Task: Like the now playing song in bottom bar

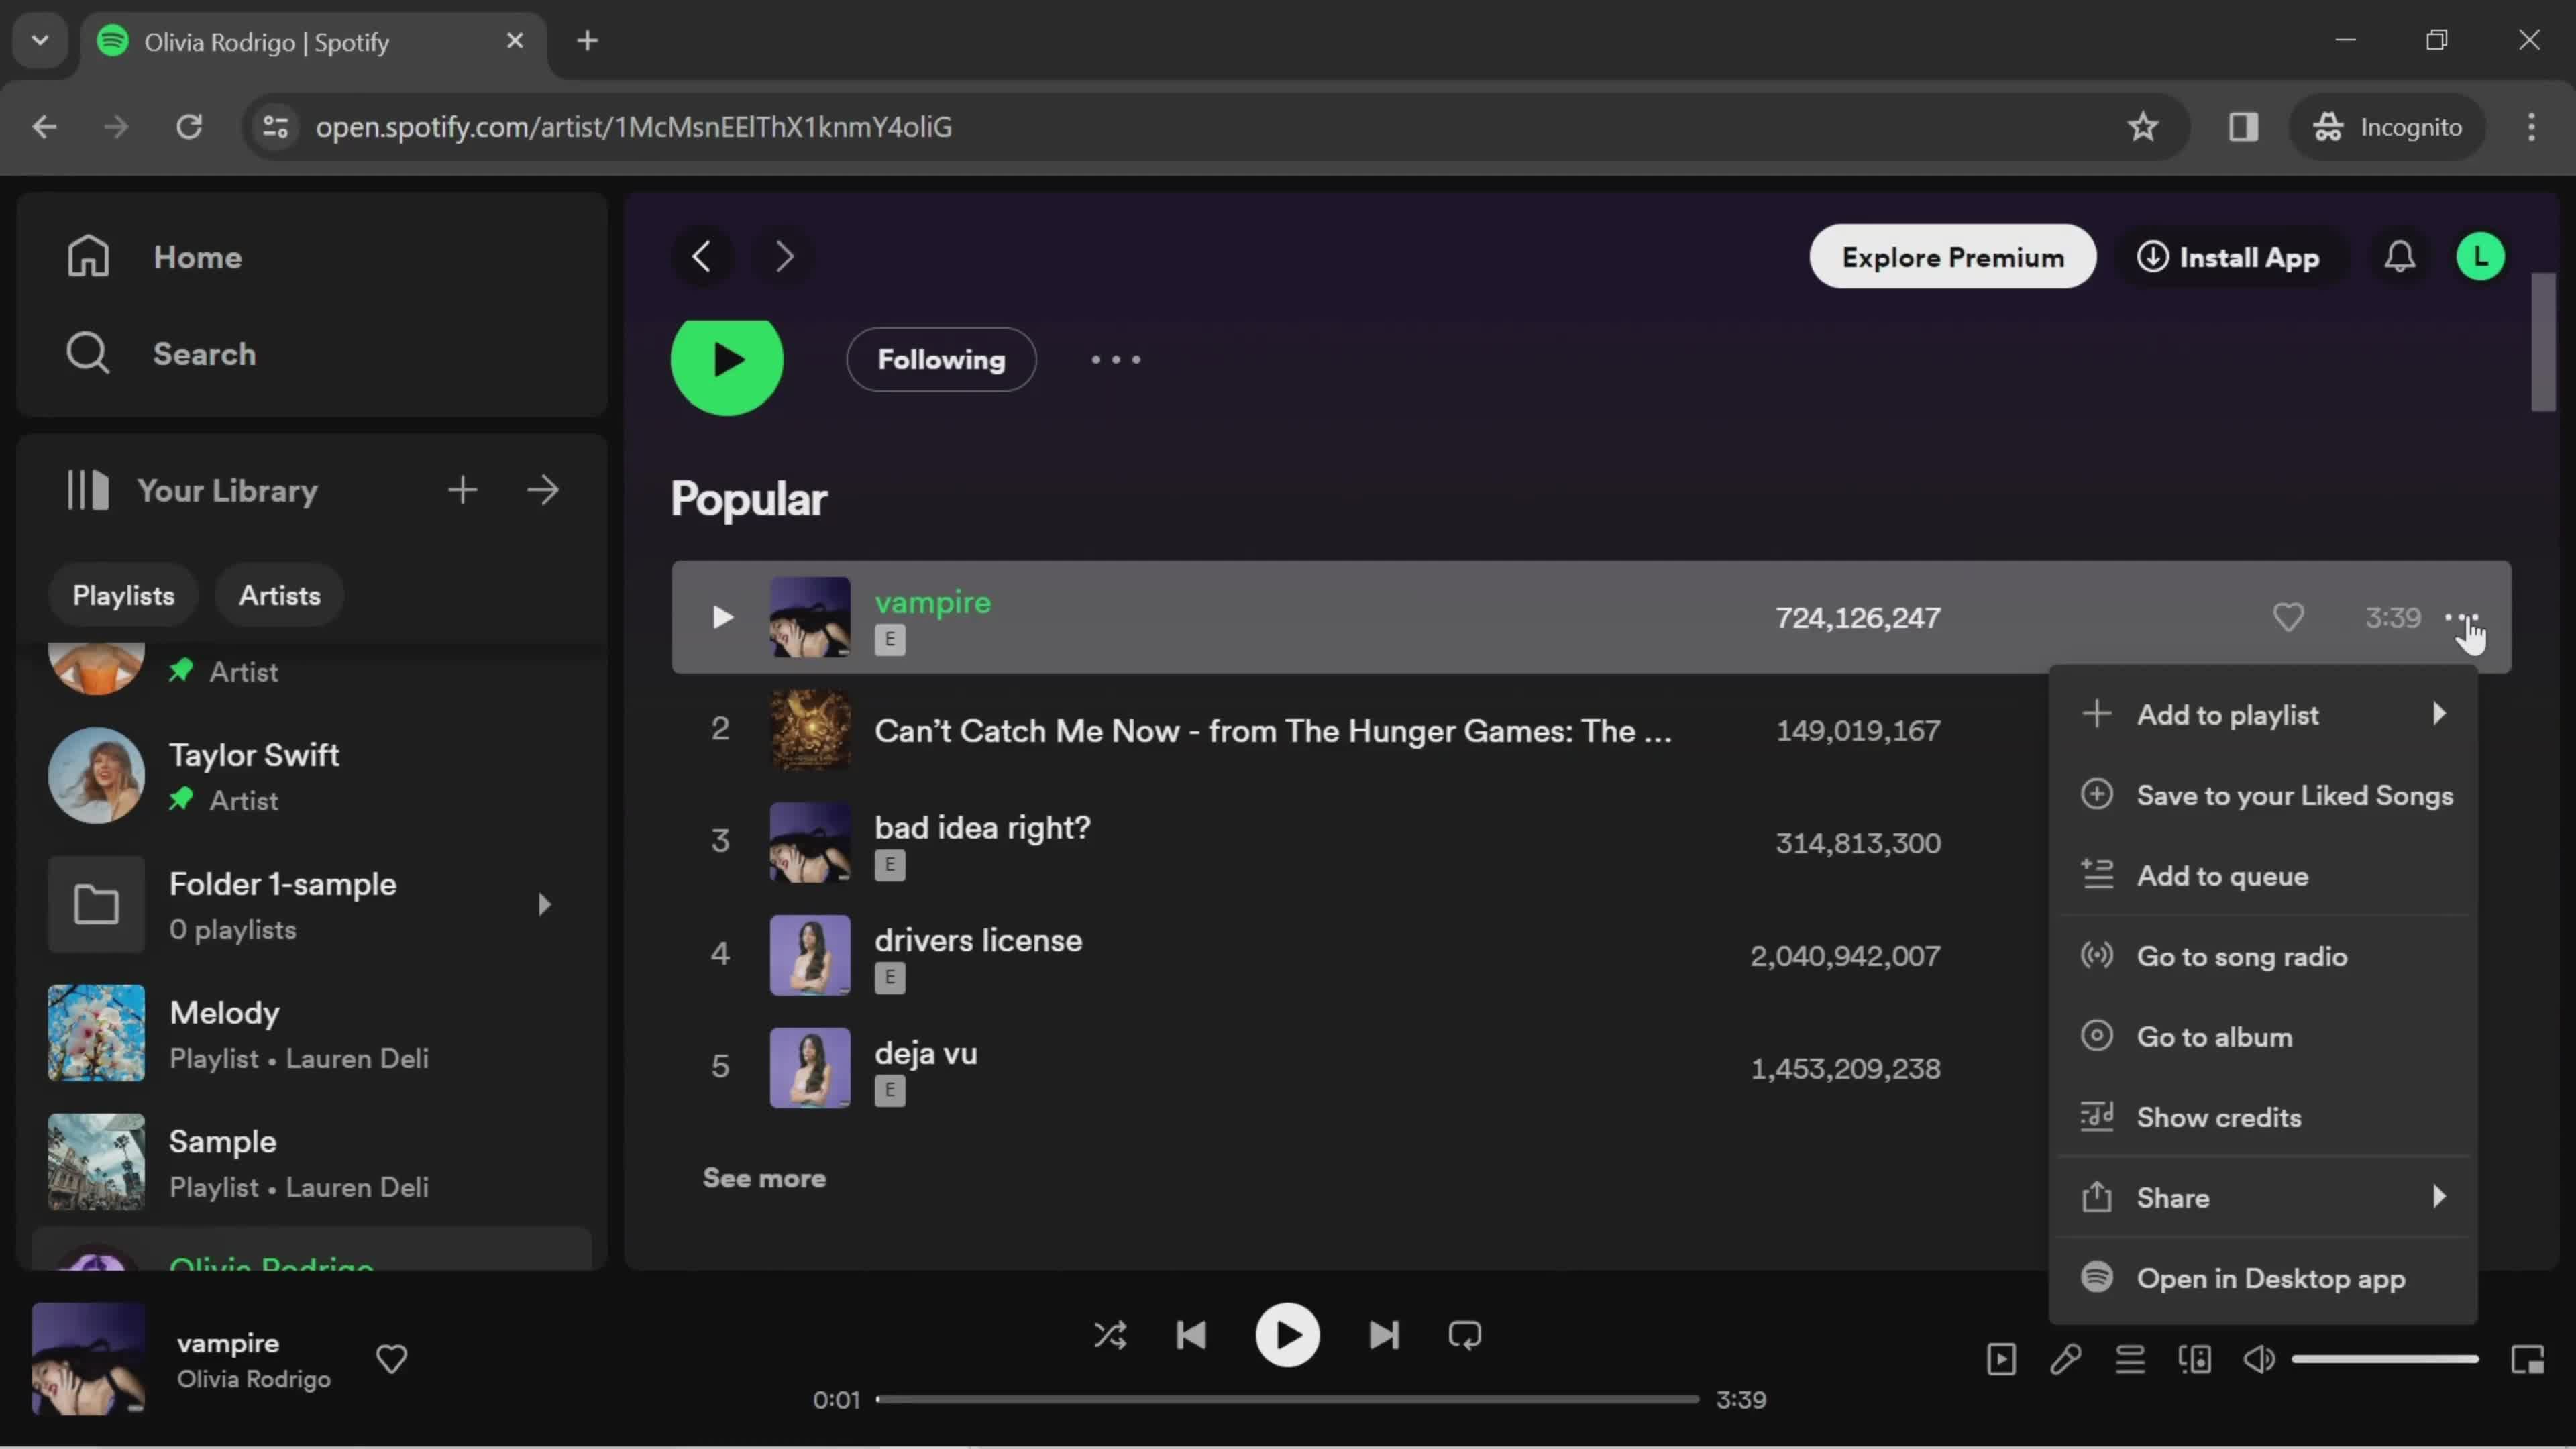Action: click(391, 1359)
